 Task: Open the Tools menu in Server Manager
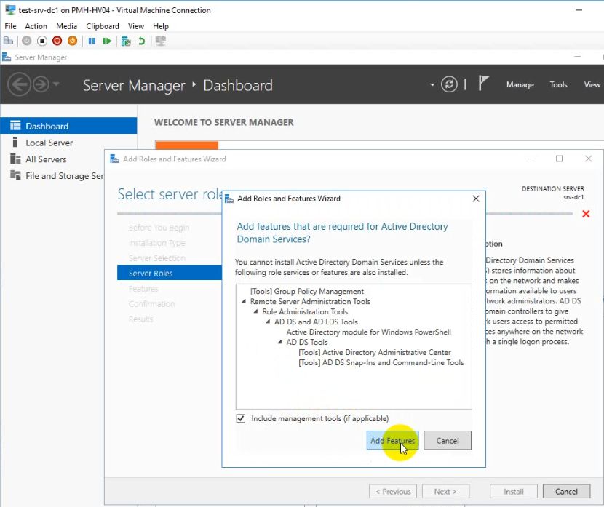pos(558,84)
